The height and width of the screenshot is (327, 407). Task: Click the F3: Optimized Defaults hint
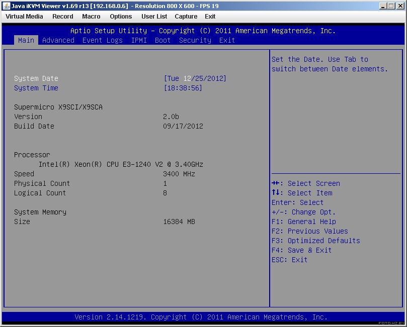point(315,241)
